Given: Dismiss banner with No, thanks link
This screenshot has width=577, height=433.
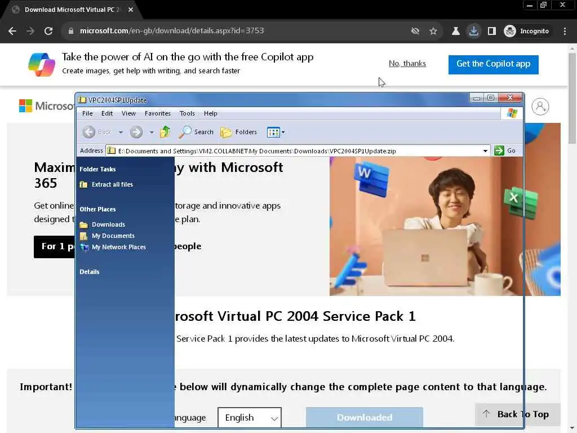Looking at the screenshot, I should [407, 63].
